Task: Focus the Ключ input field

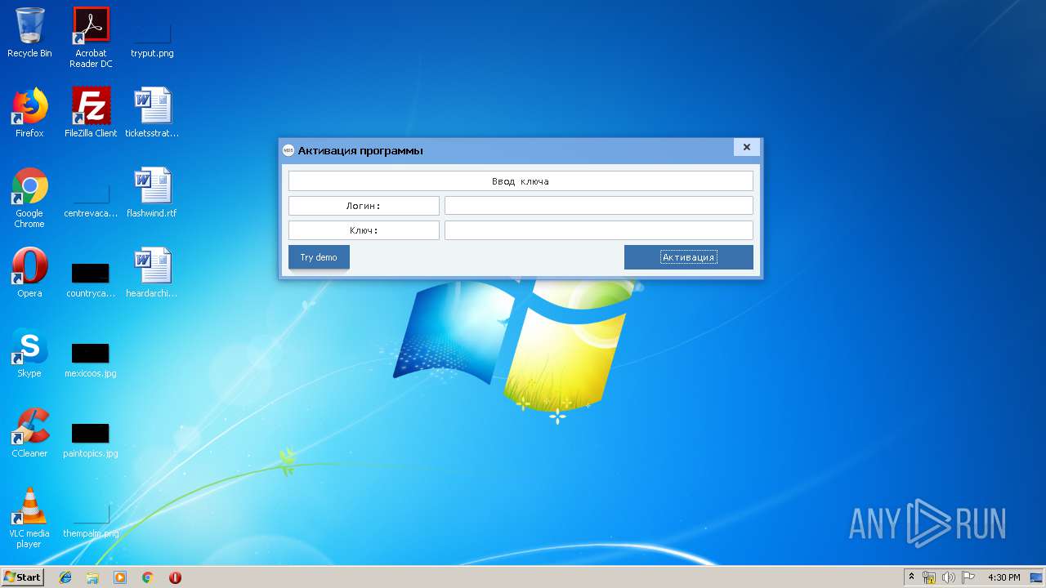Action: 599,230
